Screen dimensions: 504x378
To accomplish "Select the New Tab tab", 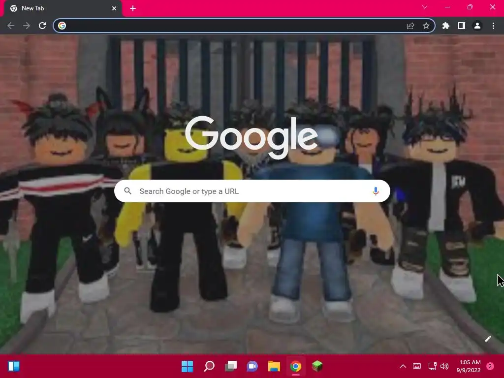I will click(x=63, y=8).
